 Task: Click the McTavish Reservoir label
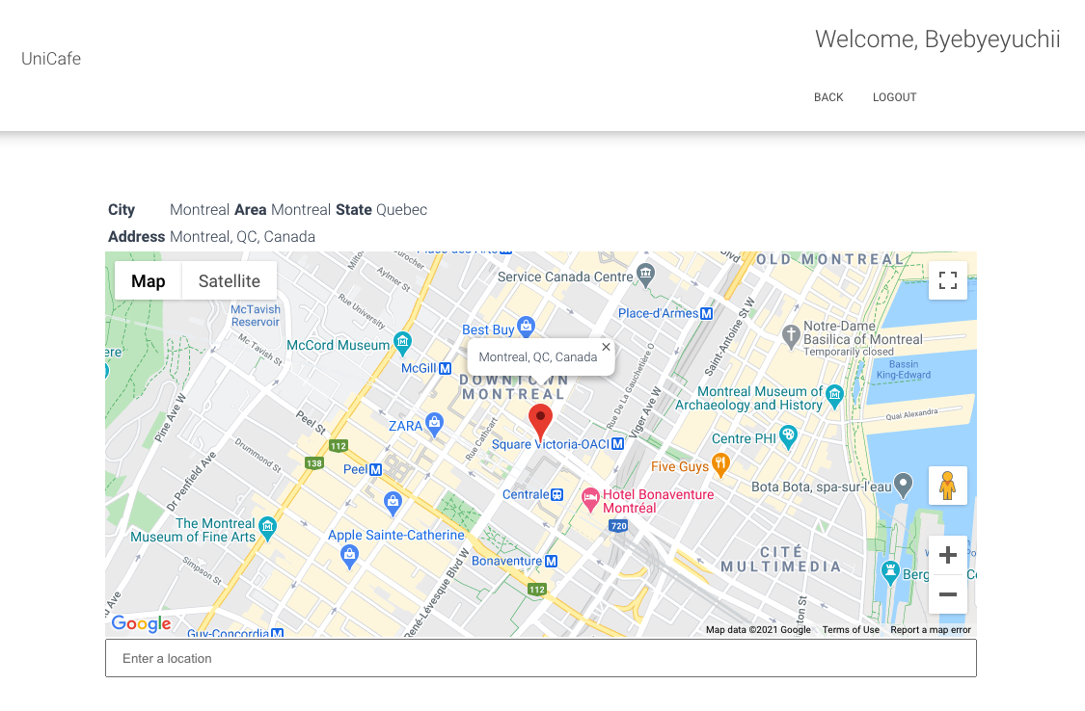256,316
